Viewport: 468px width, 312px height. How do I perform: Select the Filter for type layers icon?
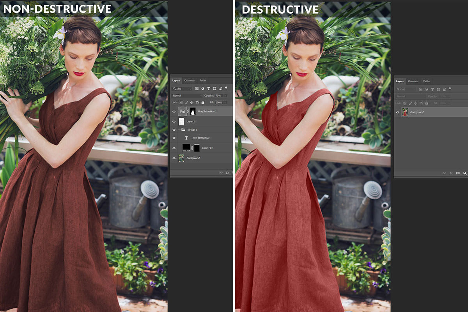209,89
